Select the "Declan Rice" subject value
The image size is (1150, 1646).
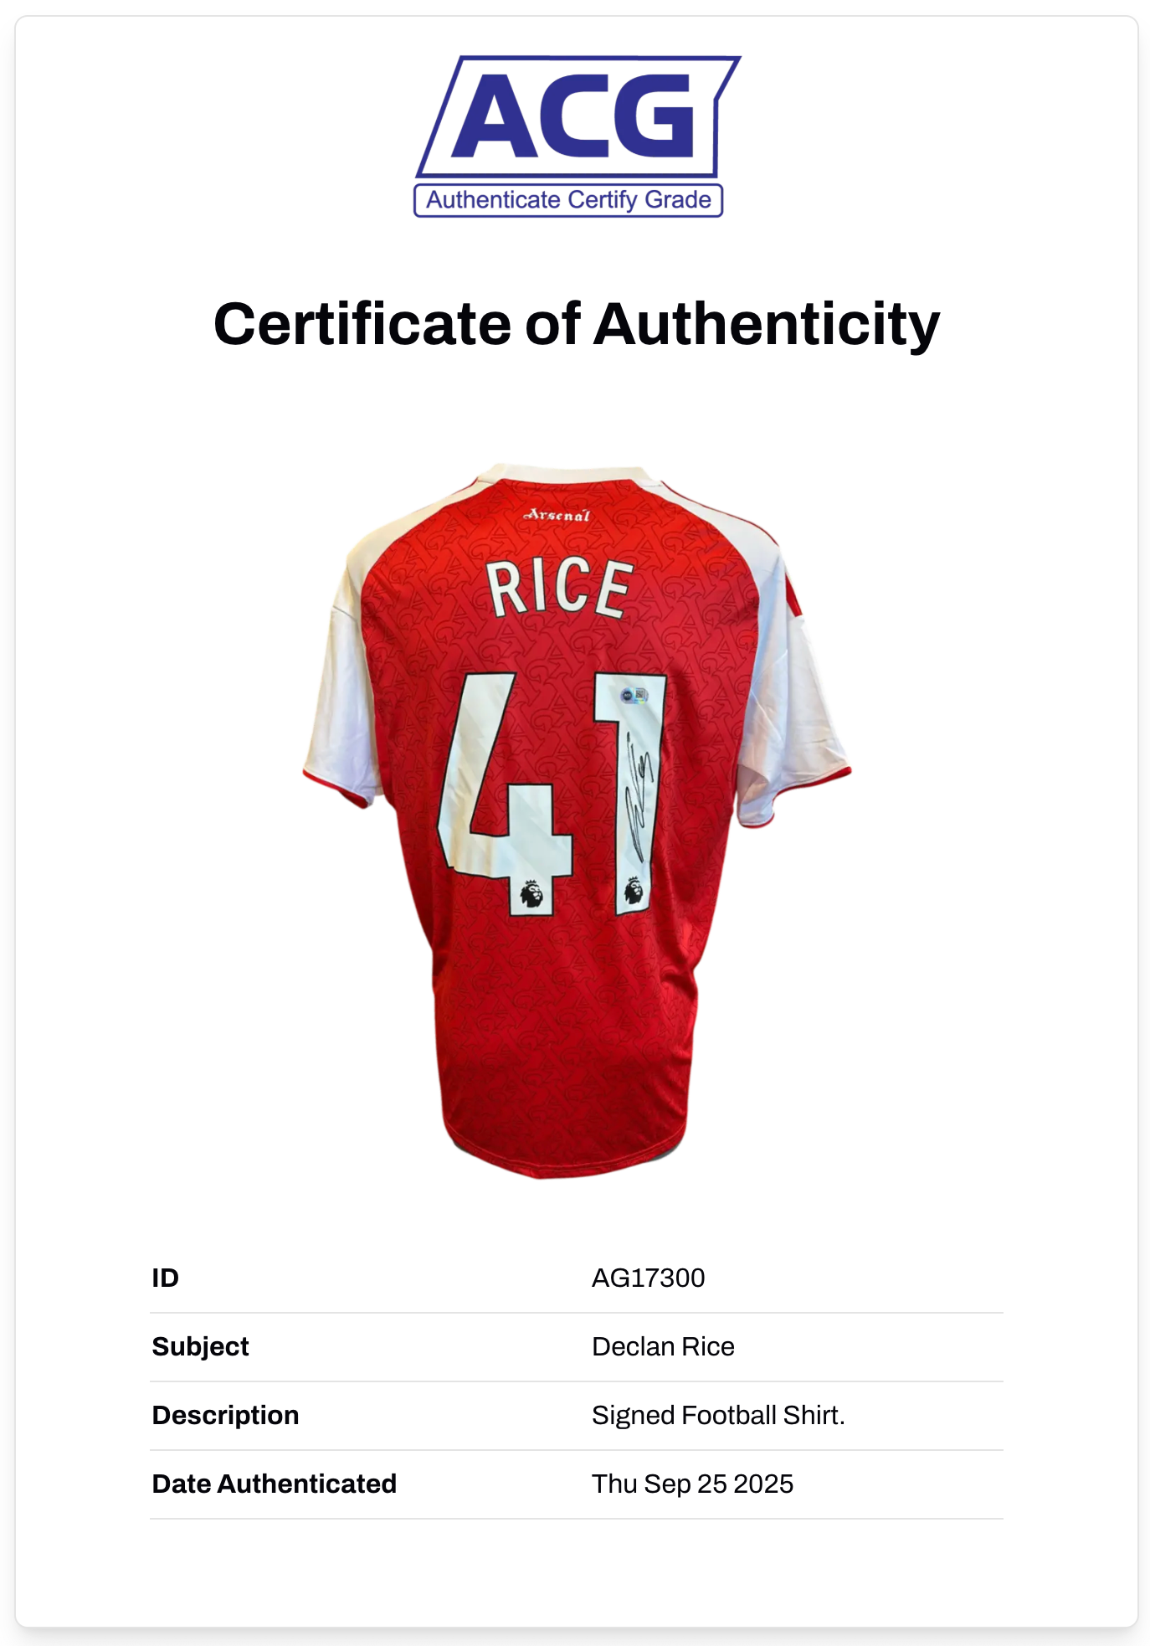(663, 1346)
